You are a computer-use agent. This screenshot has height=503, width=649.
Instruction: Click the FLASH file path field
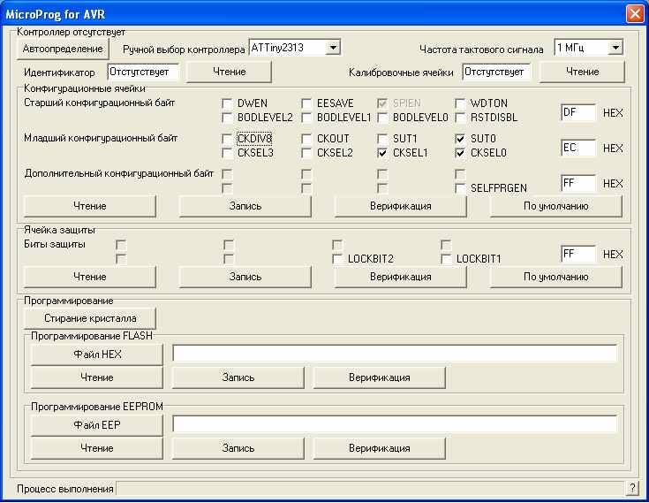(x=395, y=354)
